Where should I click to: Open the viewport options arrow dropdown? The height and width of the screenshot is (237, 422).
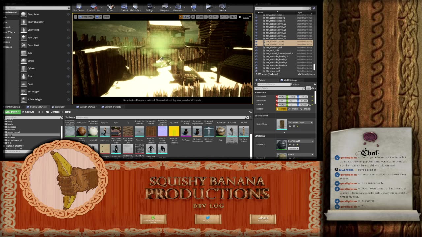(75, 17)
